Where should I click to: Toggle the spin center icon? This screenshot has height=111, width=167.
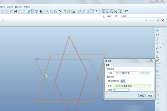(x=33, y=11)
